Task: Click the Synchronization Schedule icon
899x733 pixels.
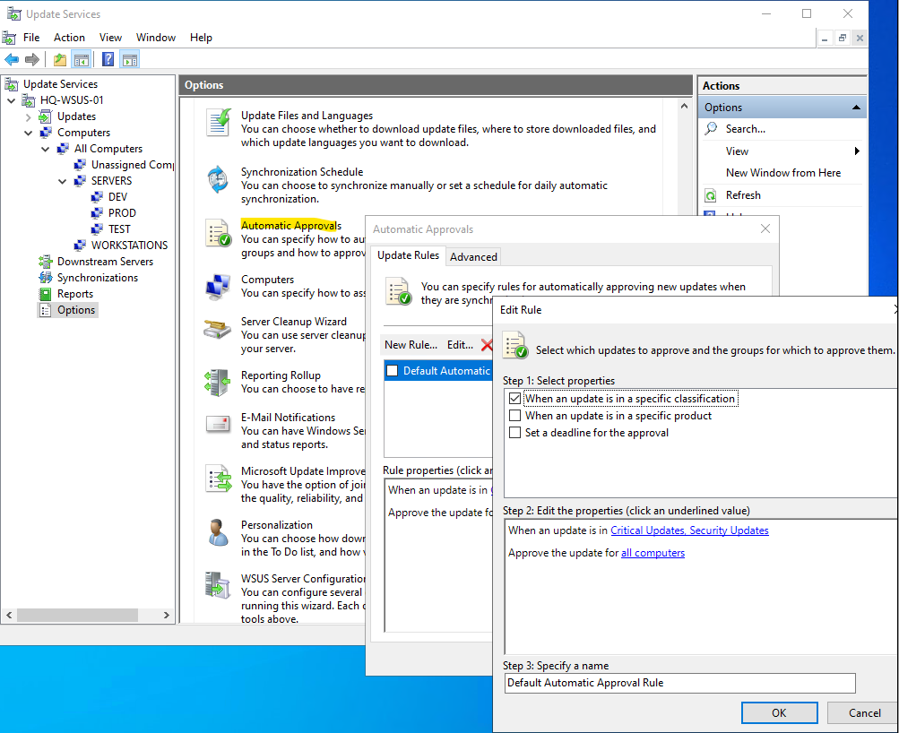Action: point(218,180)
